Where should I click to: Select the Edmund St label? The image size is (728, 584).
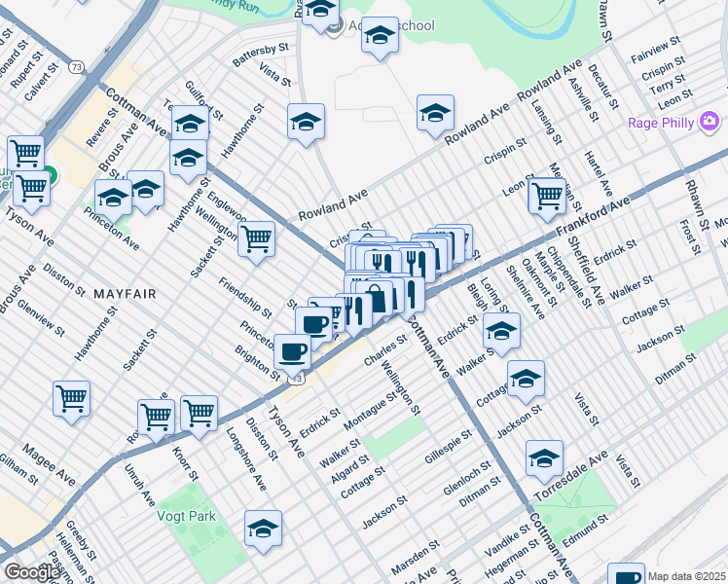click(x=585, y=530)
